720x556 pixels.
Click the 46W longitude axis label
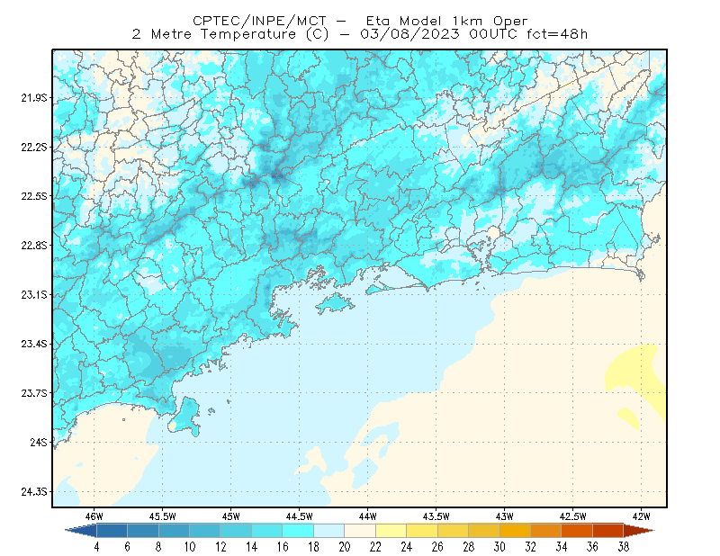[x=94, y=516]
